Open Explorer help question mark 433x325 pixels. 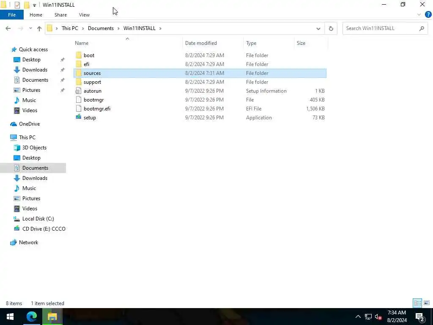tap(428, 15)
